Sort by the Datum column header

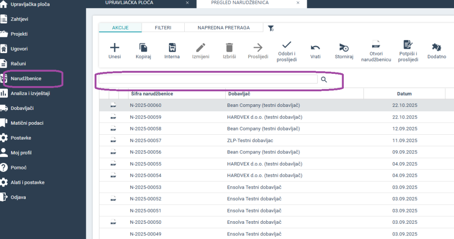pyautogui.click(x=404, y=94)
